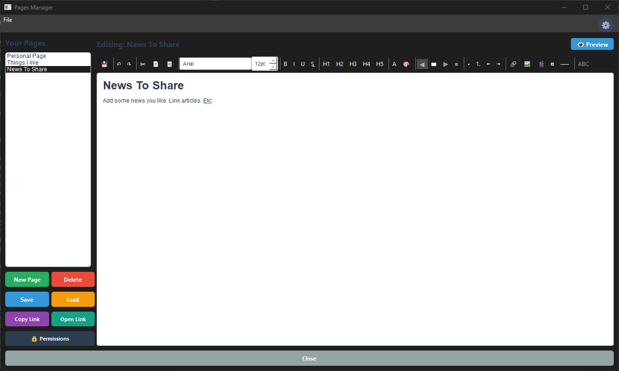
Task: Apply Heading 2 style
Action: coord(339,64)
